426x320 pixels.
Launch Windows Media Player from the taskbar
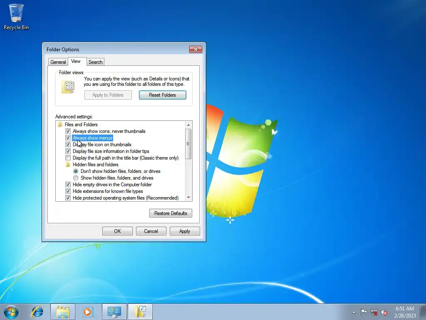[88, 312]
